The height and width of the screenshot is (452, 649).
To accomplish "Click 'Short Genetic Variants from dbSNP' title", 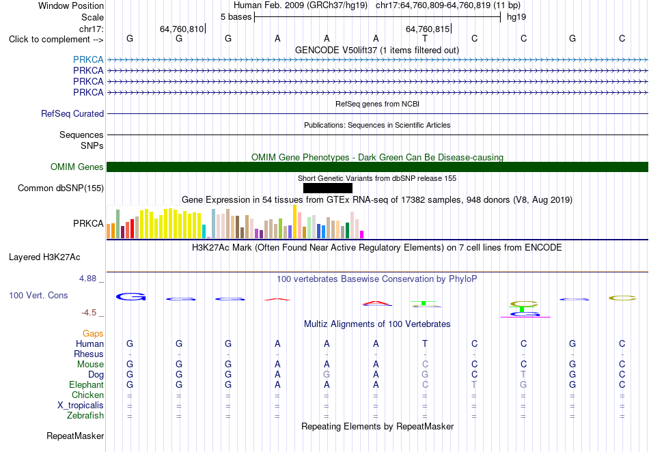I will pos(377,178).
